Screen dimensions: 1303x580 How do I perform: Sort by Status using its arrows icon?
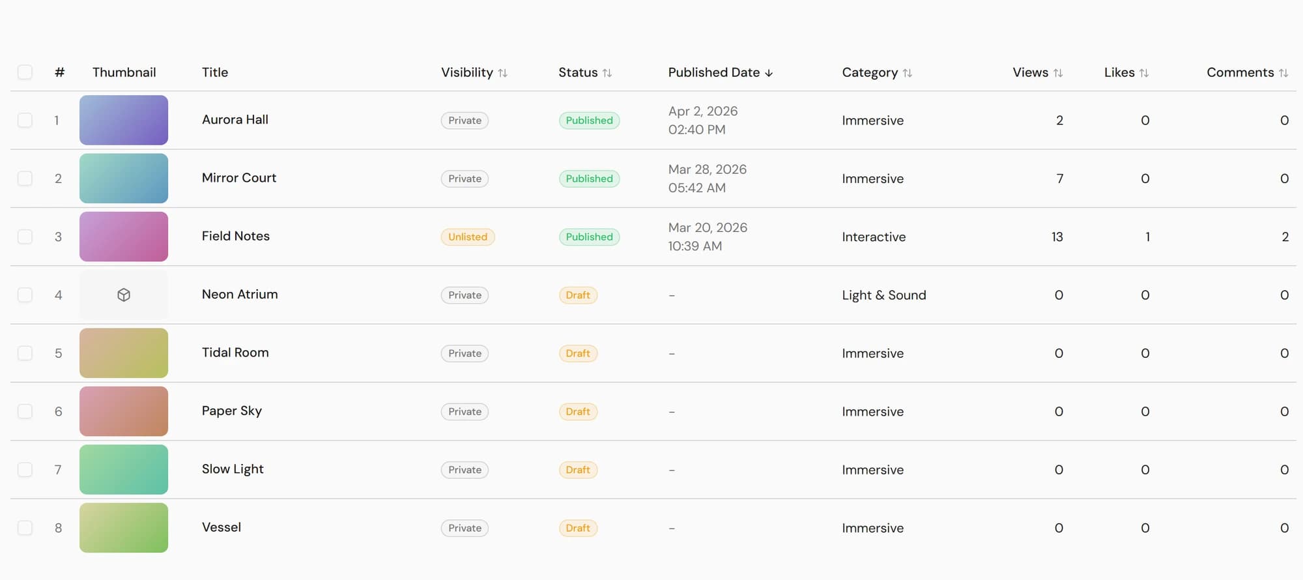(607, 73)
